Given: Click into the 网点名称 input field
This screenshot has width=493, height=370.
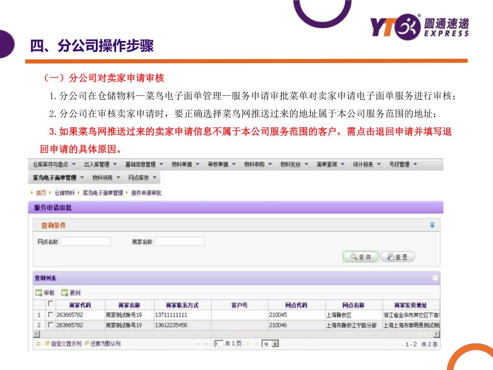Looking at the screenshot, I should [85, 242].
